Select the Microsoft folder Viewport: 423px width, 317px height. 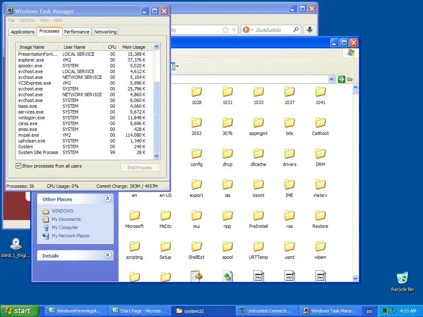[134, 219]
